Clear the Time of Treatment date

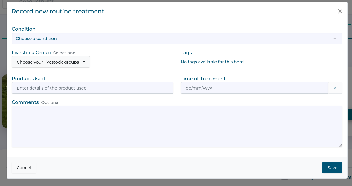(x=335, y=88)
